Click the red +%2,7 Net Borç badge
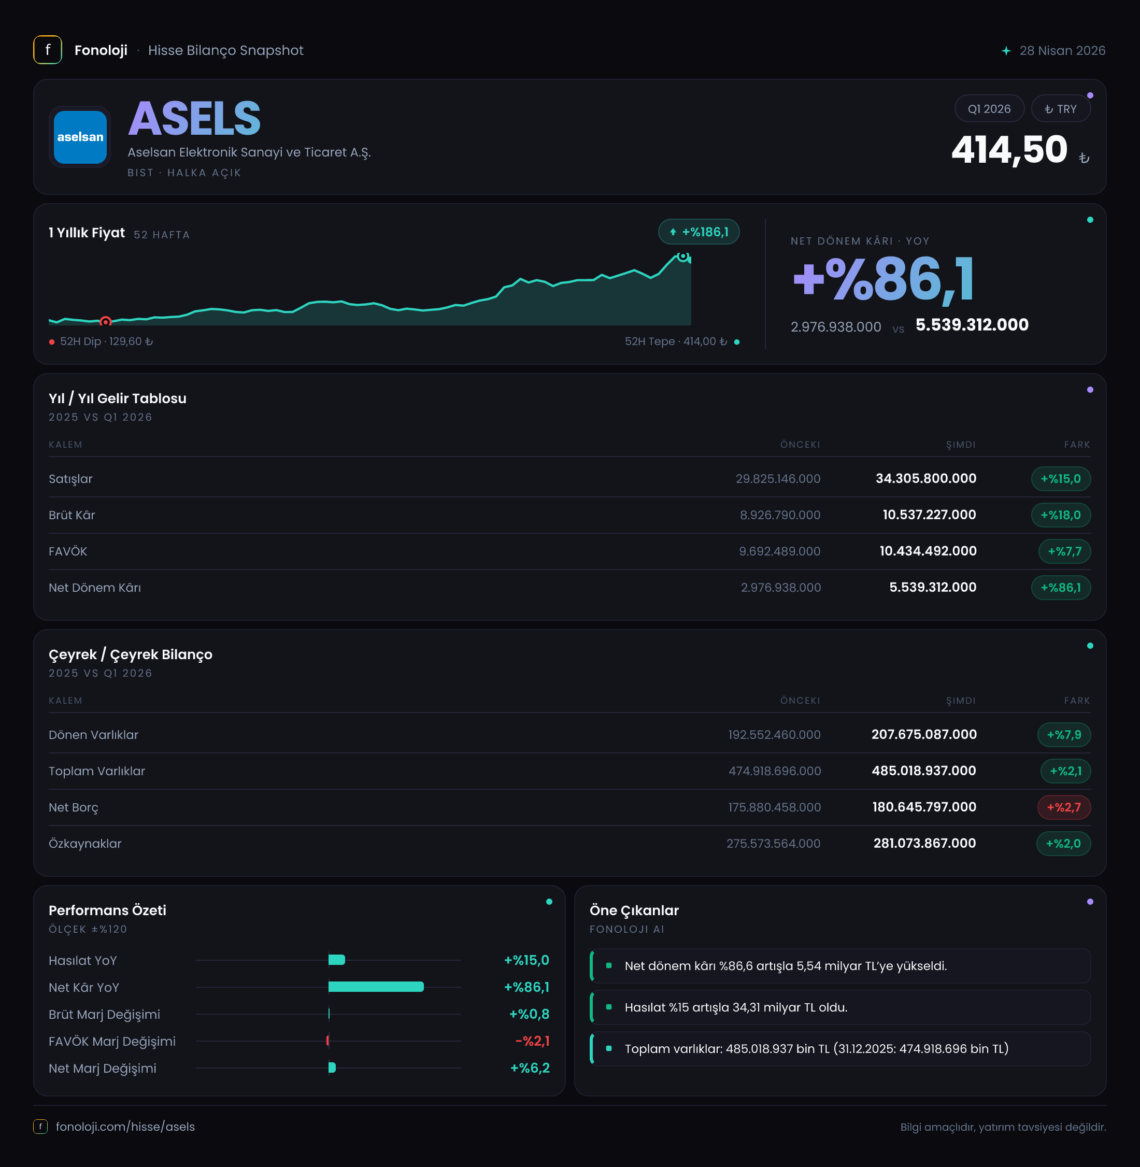The height and width of the screenshot is (1167, 1140). [1063, 807]
